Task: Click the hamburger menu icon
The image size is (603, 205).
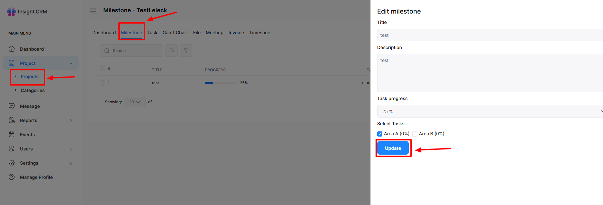Action: point(93,11)
